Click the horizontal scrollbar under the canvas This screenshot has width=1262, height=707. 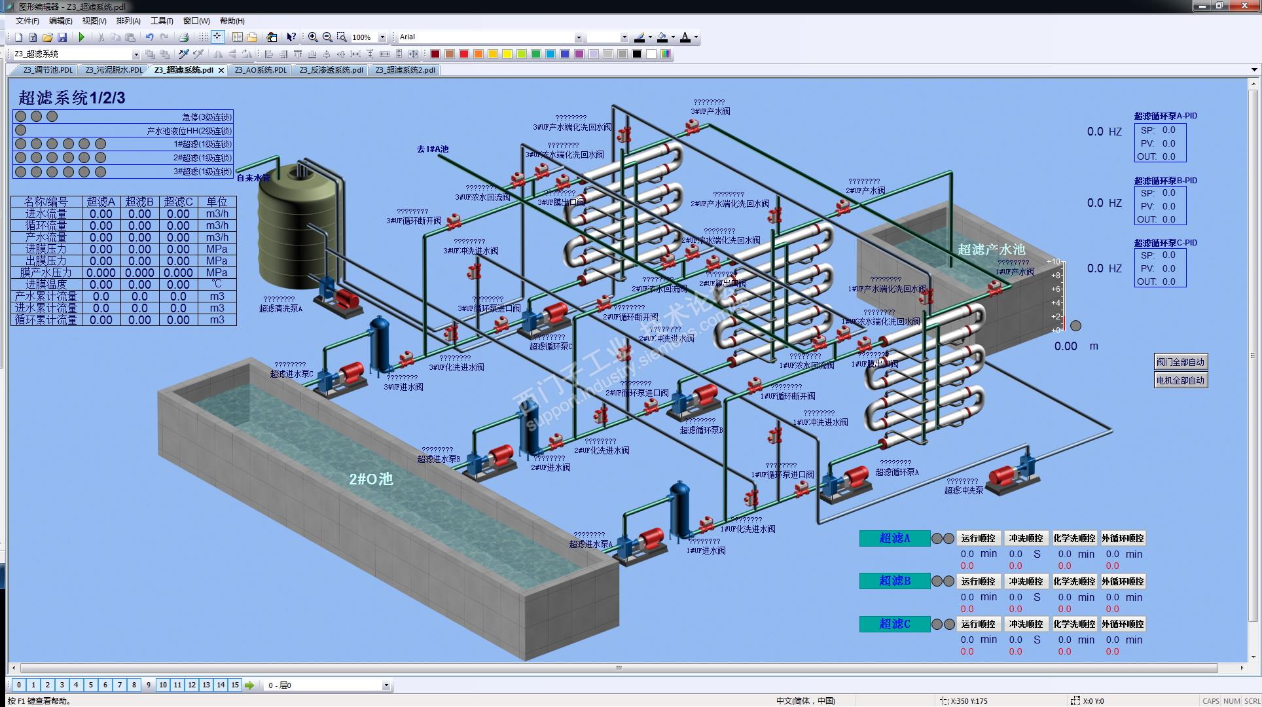619,668
